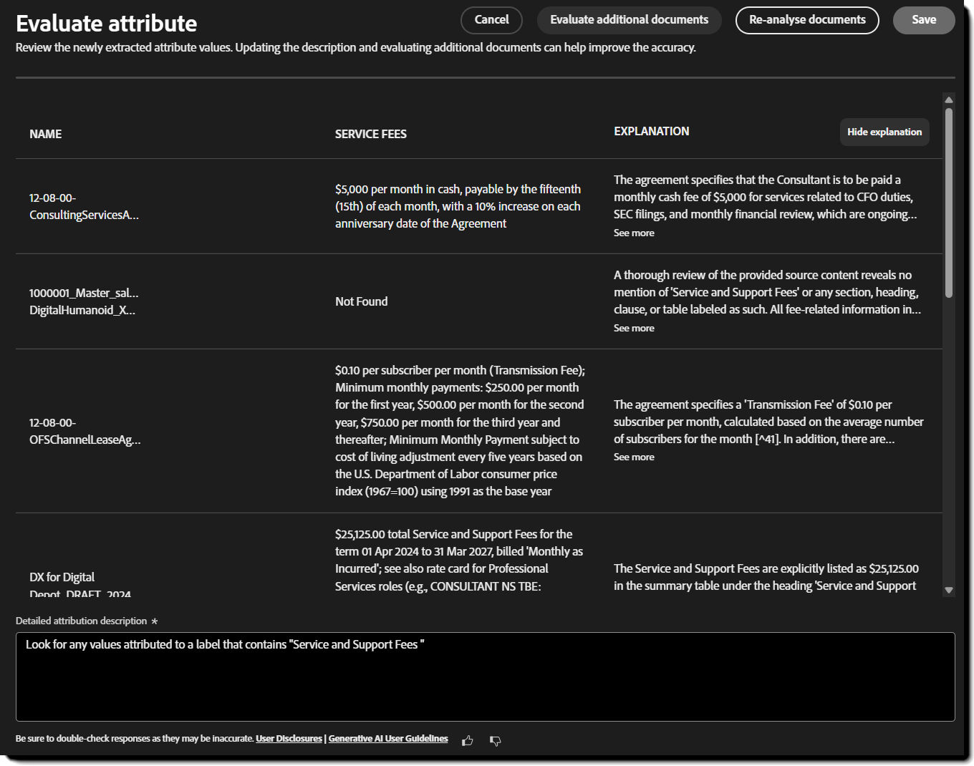This screenshot has height=766, width=974.
Task: Click Evaluate additional documents button
Action: pyautogui.click(x=629, y=20)
